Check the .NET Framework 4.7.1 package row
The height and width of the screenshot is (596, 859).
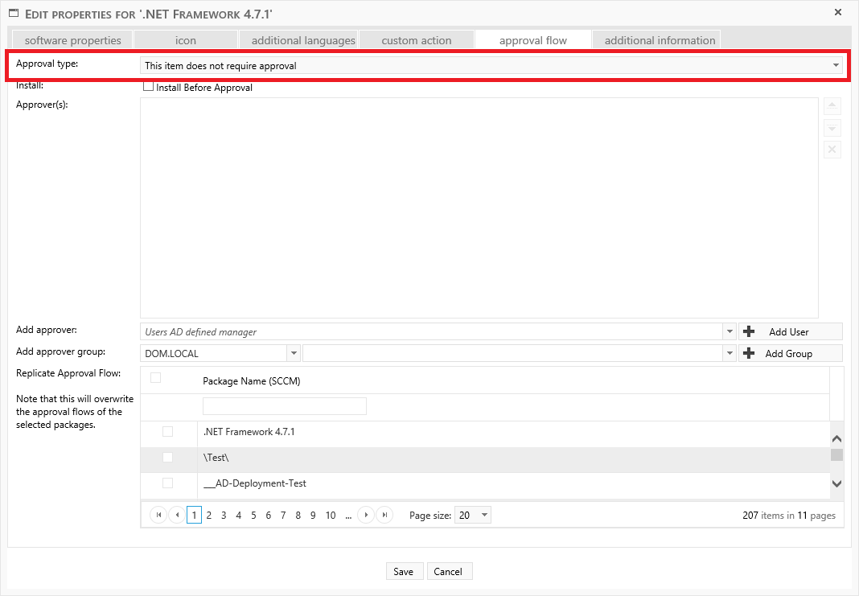167,432
